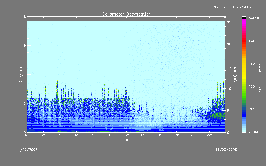Select the '18:' UTC hour tick

click(x=176, y=135)
